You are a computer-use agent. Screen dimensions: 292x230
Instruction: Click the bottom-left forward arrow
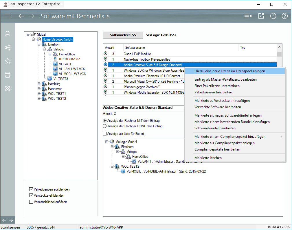11,220
